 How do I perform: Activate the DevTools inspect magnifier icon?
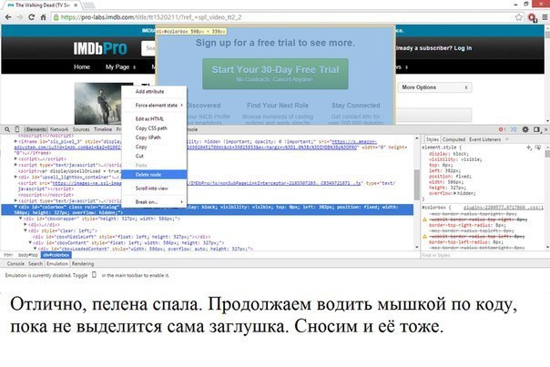[x=7, y=129]
